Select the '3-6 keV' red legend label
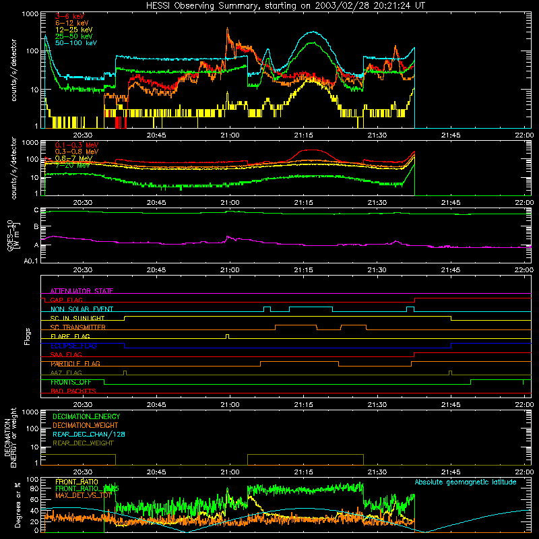The image size is (539, 539). pyautogui.click(x=69, y=16)
